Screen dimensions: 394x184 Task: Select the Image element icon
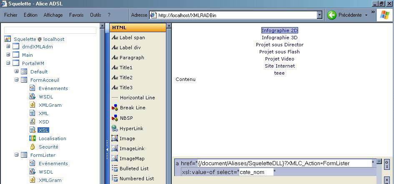115,139
